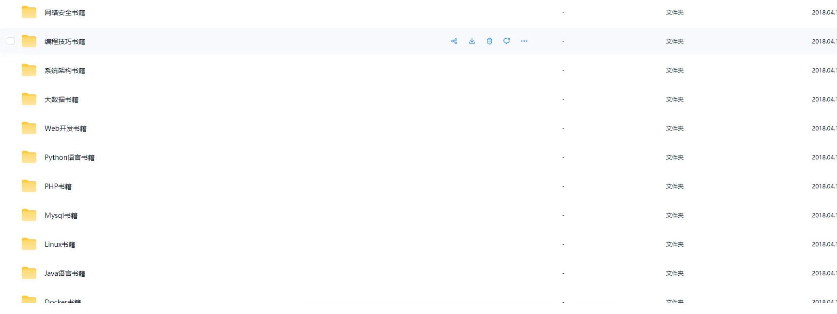Open the 编程技巧书籍 folder name

coord(65,42)
